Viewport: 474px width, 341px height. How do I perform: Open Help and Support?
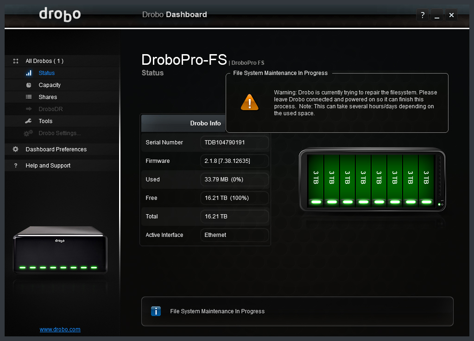tap(62, 165)
